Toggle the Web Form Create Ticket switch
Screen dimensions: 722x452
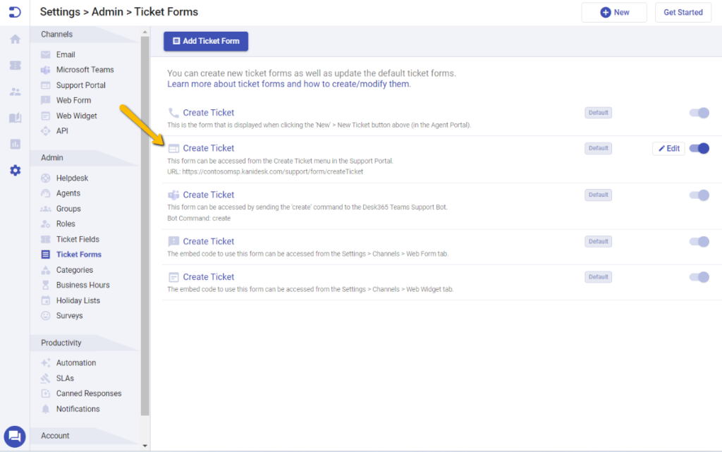tap(699, 242)
